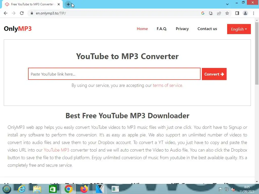Follow the YouTube MP3 link in the paragraph
This screenshot has height=194, width=259.
point(56,150)
